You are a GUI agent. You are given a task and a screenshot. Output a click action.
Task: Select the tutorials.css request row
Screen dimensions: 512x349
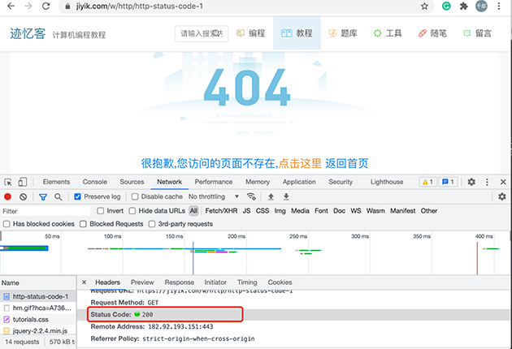[38, 319]
